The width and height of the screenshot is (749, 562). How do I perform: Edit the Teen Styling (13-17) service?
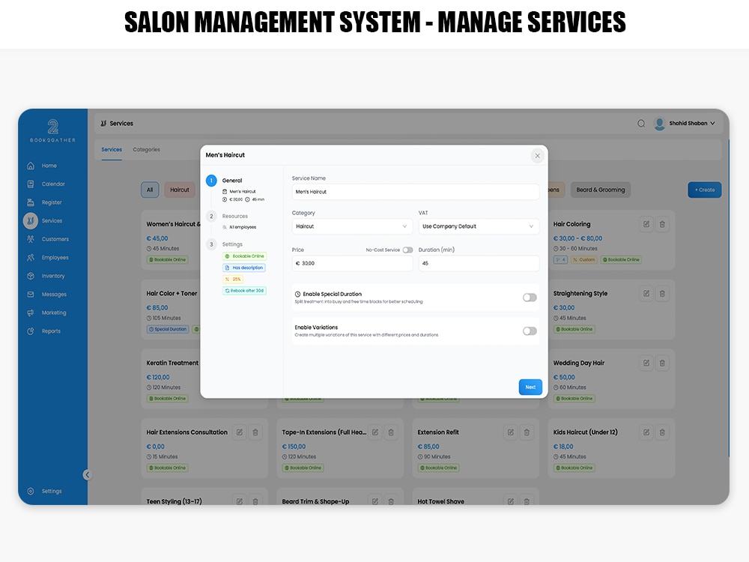coord(240,501)
